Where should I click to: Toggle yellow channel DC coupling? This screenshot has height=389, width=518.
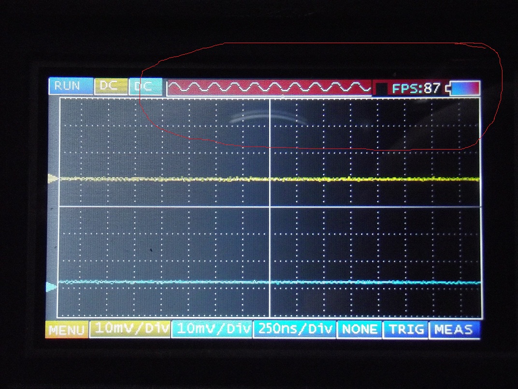click(111, 86)
